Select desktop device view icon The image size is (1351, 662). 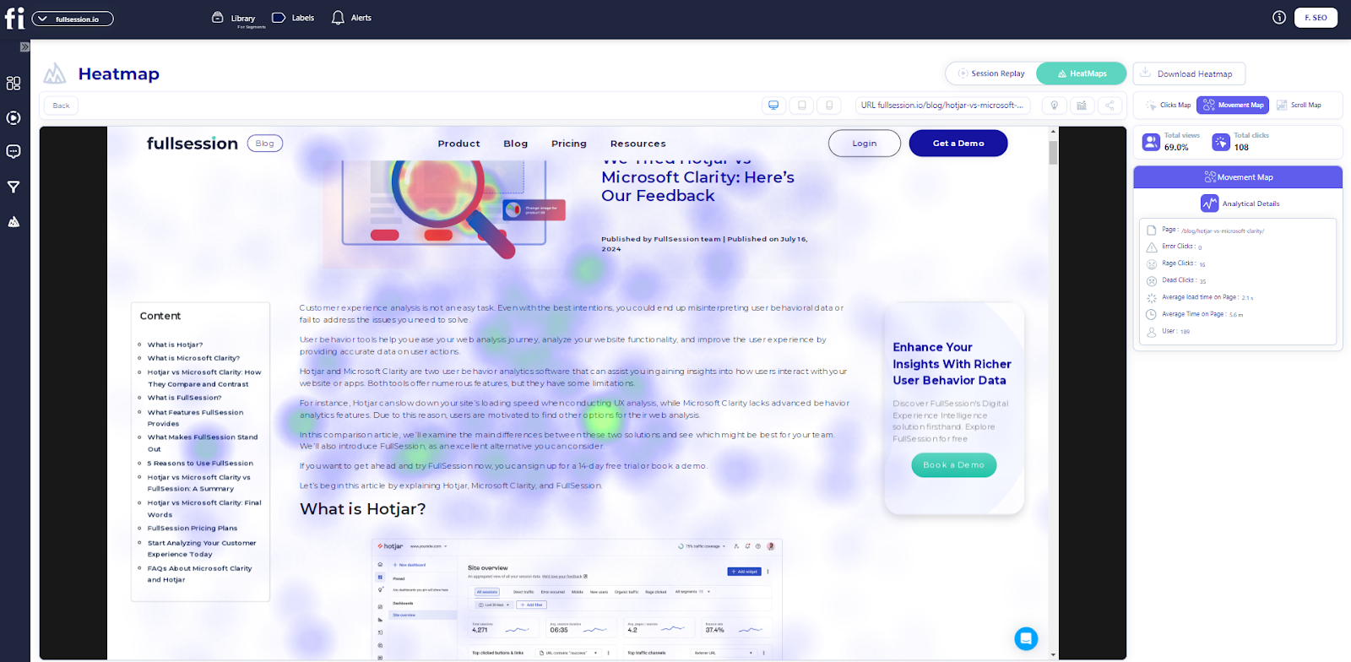(773, 106)
